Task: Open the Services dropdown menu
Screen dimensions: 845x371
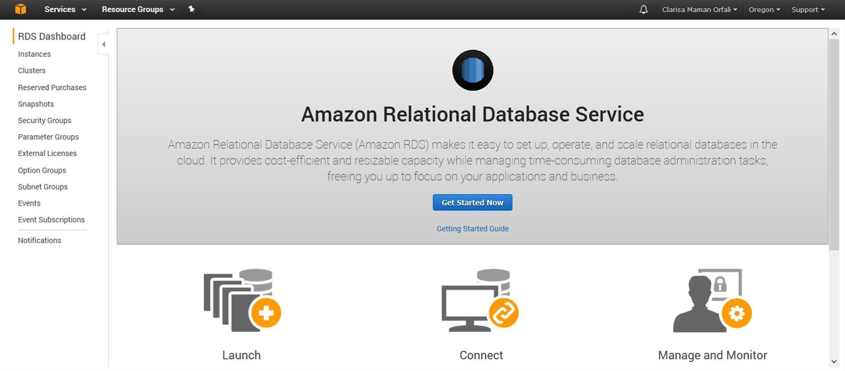Action: [65, 9]
